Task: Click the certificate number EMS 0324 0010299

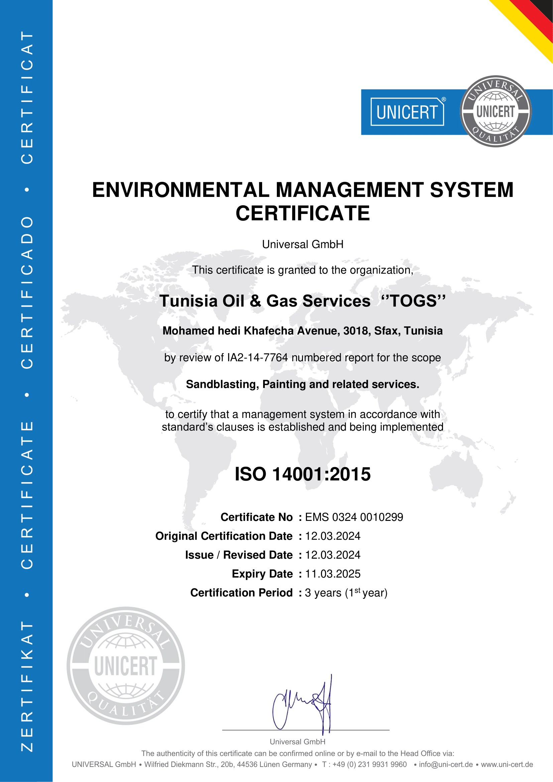Action: click(354, 517)
